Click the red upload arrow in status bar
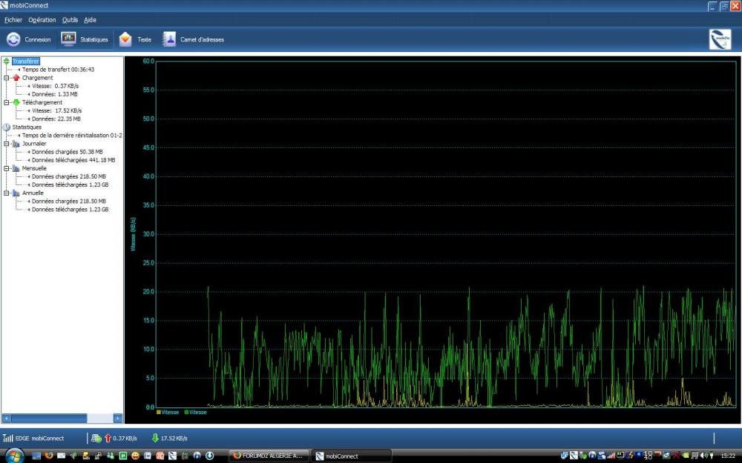The width and height of the screenshot is (742, 463). (107, 438)
